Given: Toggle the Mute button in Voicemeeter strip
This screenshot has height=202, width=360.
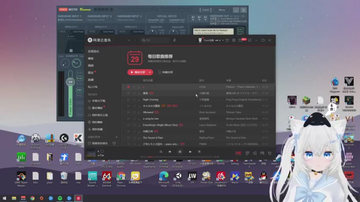Looking at the screenshot, I should click(x=80, y=114).
